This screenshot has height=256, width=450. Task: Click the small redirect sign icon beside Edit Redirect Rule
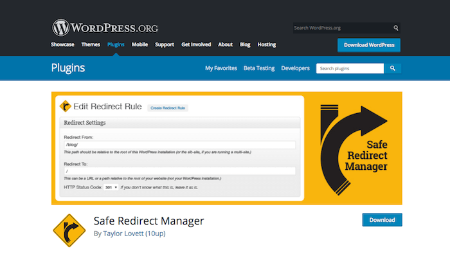click(65, 106)
